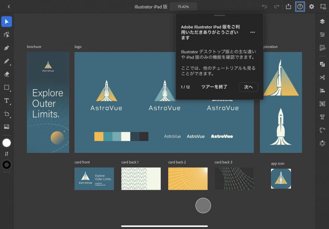
Task: Open the 75.42% zoom level field
Action: [183, 7]
